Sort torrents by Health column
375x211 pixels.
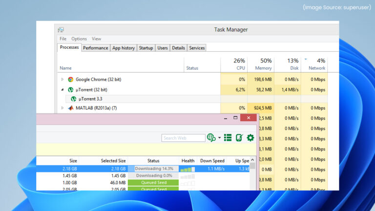(187, 161)
